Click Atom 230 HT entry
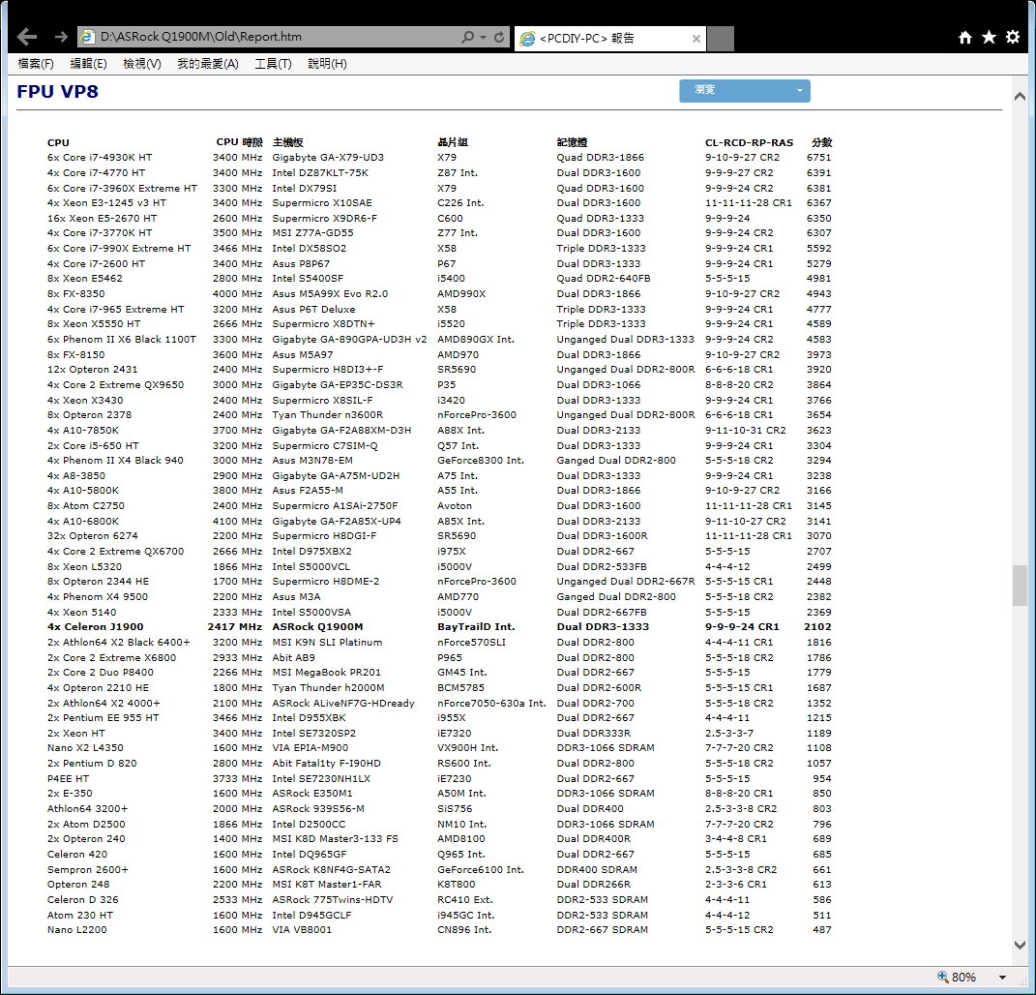 tap(80, 915)
